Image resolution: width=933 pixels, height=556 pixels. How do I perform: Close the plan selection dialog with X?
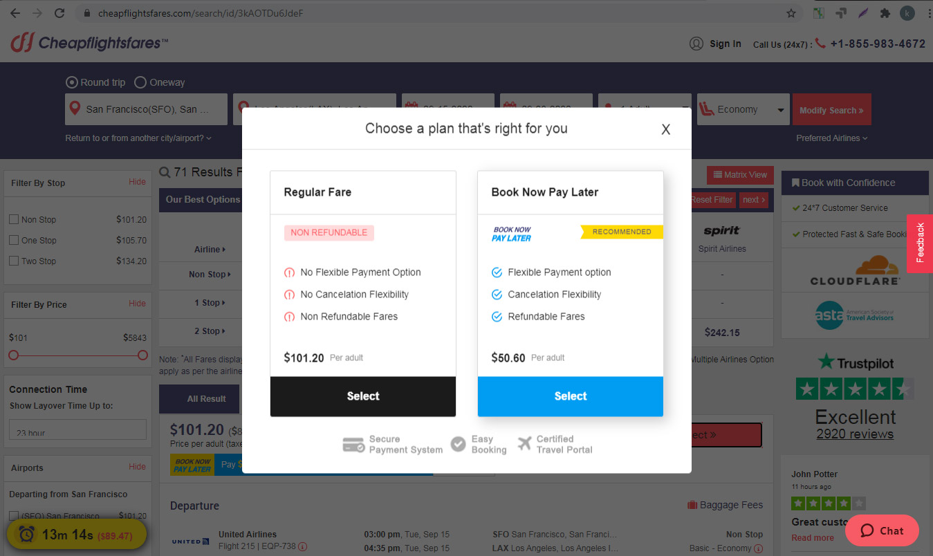pyautogui.click(x=665, y=129)
